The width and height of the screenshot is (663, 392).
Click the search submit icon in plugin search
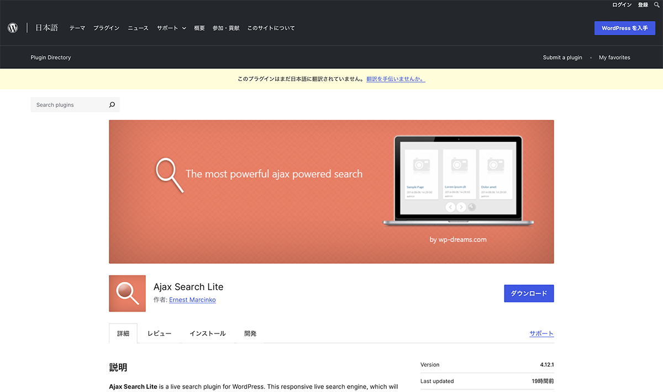click(x=112, y=105)
